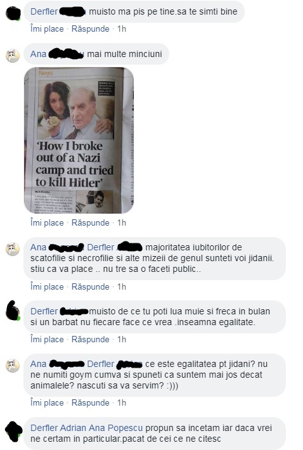The height and width of the screenshot is (450, 303).
Task: Like the 'ma pis pe tine' comment
Action: click(x=47, y=29)
